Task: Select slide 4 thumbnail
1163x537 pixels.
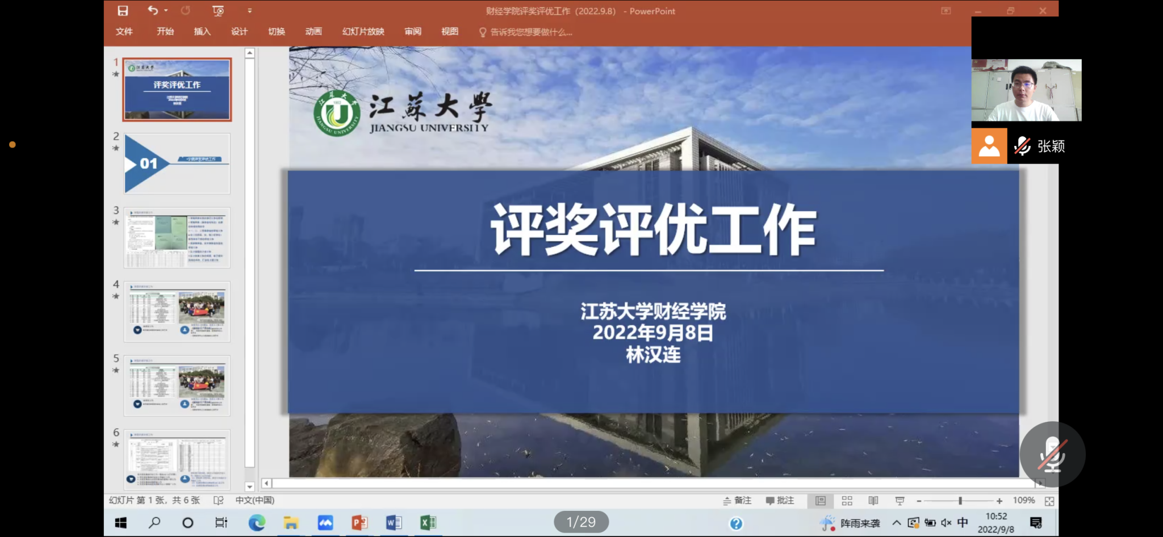Action: point(177,312)
